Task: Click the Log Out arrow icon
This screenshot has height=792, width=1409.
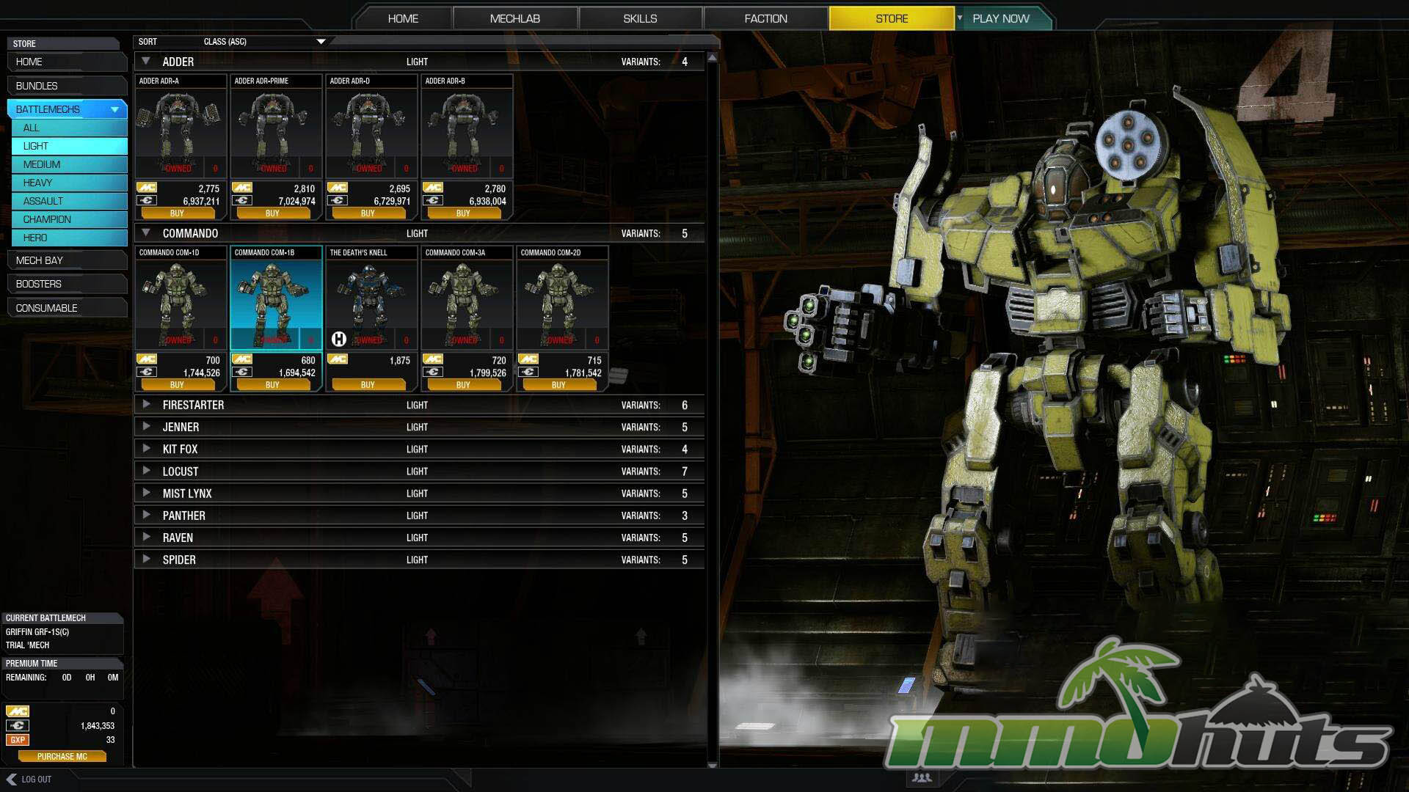Action: click(x=12, y=780)
